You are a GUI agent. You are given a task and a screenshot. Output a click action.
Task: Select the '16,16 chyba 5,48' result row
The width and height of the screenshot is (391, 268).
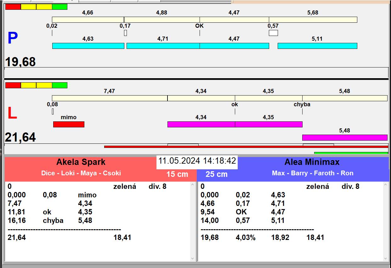[x=50, y=221]
